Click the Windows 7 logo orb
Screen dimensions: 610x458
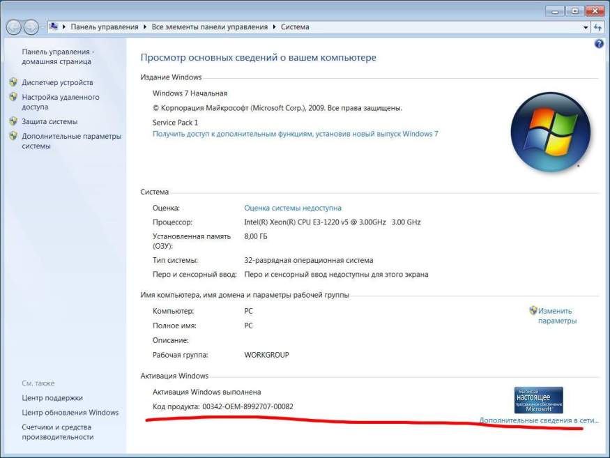[551, 132]
